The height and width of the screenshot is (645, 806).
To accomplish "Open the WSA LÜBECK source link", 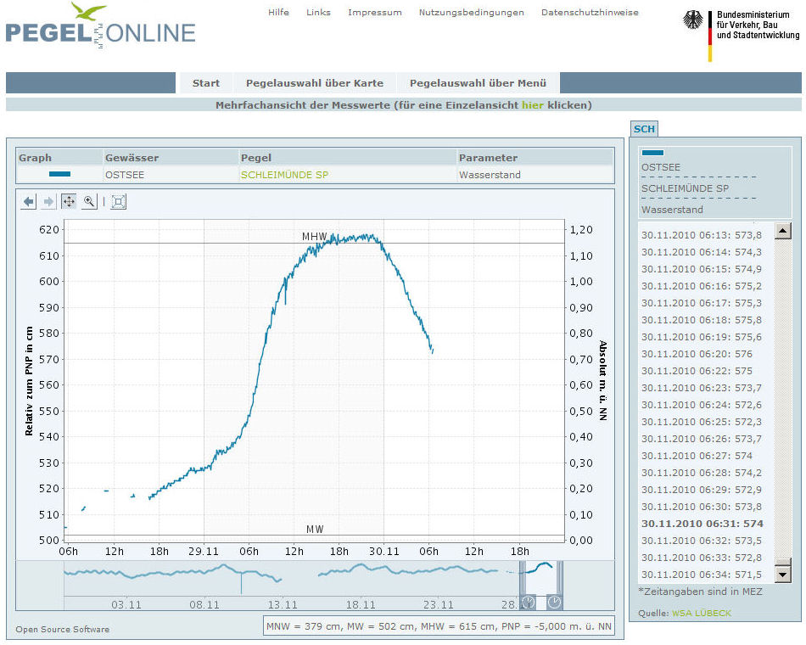I will [x=702, y=613].
